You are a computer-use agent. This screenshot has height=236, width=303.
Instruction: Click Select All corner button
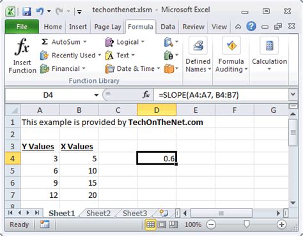tap(13, 110)
